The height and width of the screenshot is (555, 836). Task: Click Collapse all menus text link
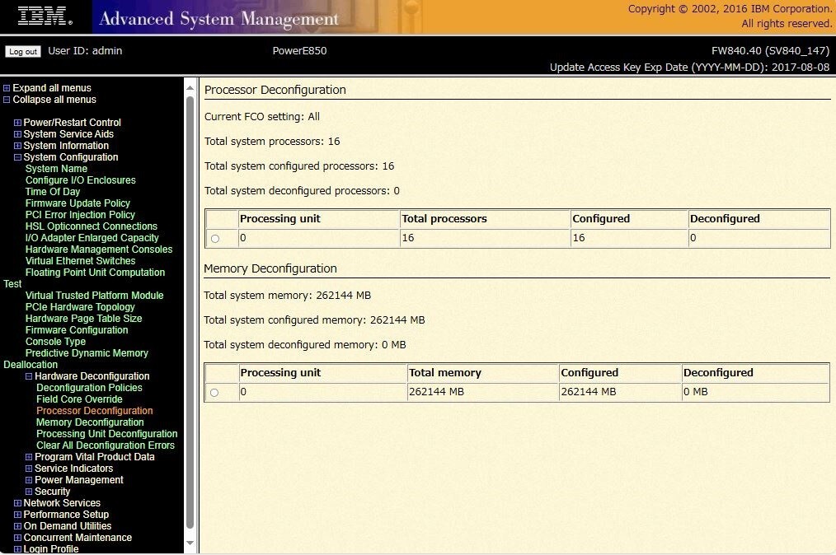[54, 100]
